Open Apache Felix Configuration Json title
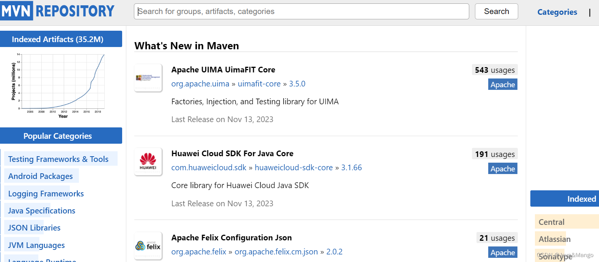Viewport: 599px width, 262px height. pos(231,238)
